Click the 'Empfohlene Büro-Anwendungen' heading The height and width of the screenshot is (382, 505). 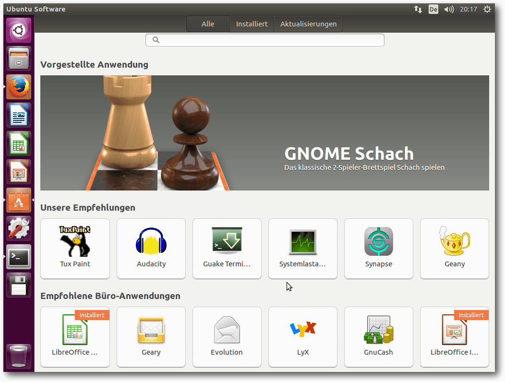pos(110,296)
